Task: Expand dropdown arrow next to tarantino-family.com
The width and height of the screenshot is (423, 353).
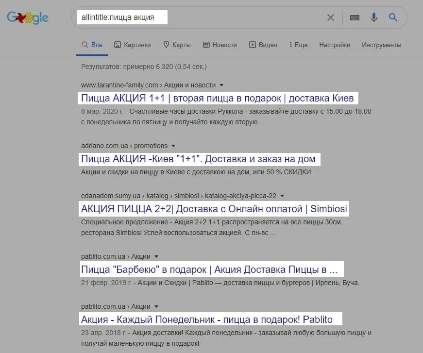Action: (221, 85)
